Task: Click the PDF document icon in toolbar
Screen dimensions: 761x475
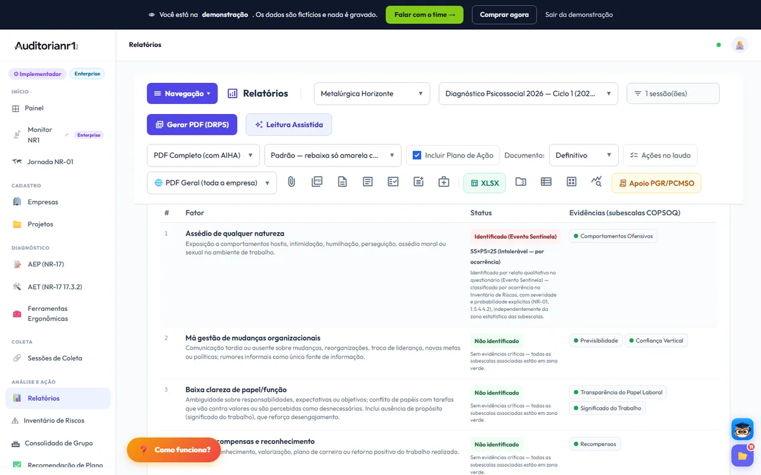Action: tap(317, 182)
